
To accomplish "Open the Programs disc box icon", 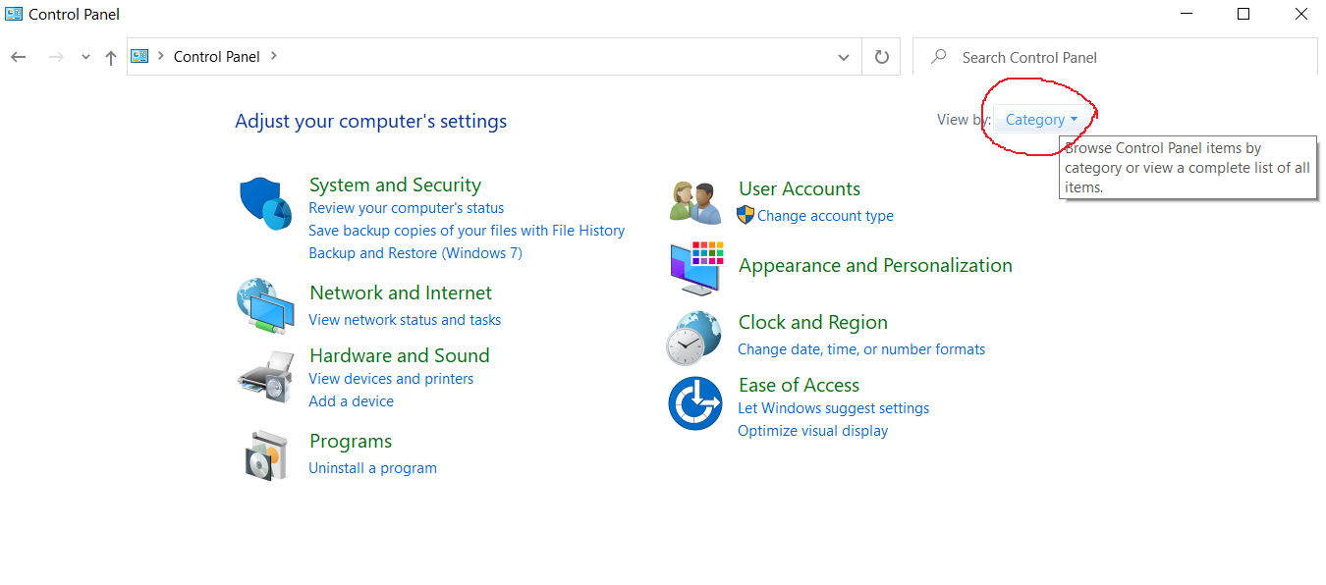I will click(266, 454).
